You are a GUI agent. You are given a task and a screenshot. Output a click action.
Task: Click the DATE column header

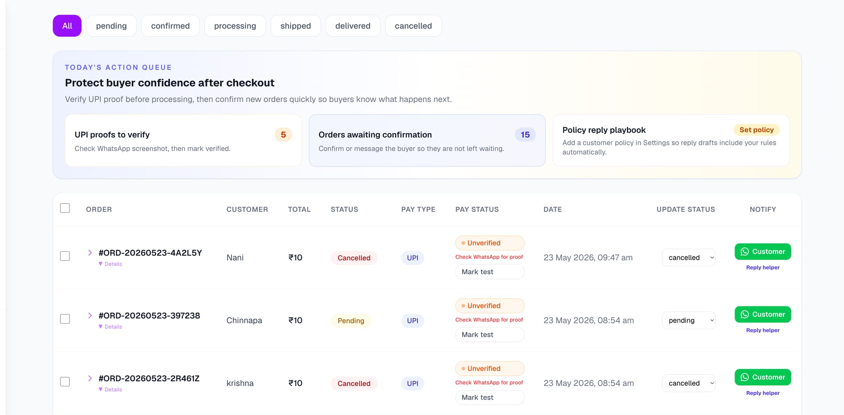552,209
